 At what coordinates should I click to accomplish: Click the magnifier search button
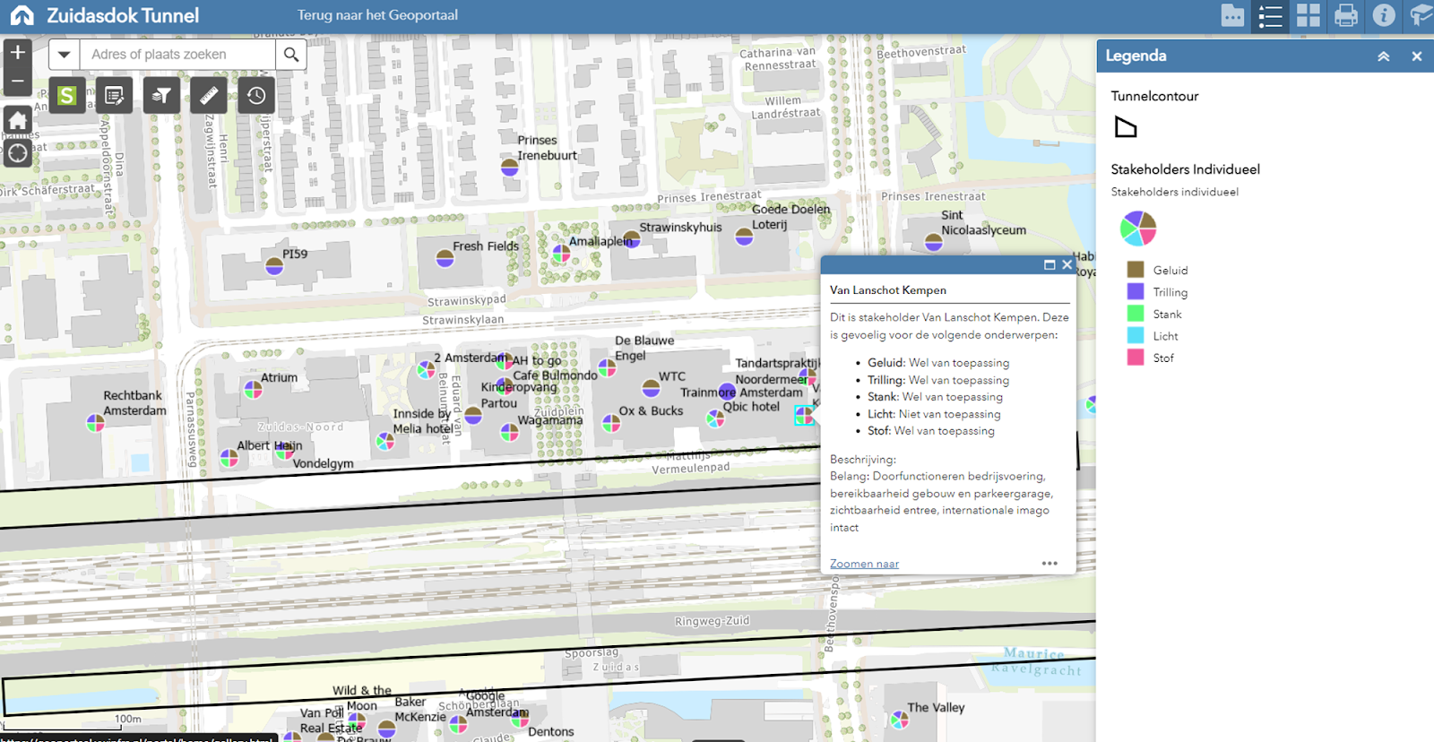(291, 55)
